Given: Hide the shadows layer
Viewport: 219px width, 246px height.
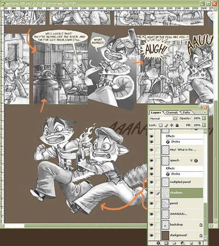Looking at the screenshot, I should click(x=151, y=193).
